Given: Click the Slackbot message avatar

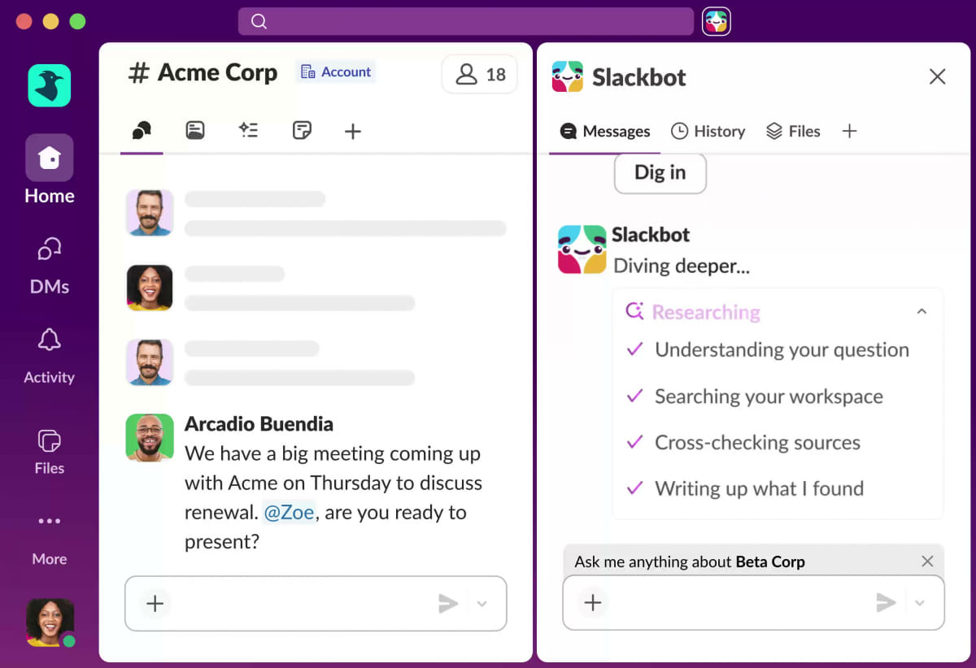Looking at the screenshot, I should (x=582, y=249).
